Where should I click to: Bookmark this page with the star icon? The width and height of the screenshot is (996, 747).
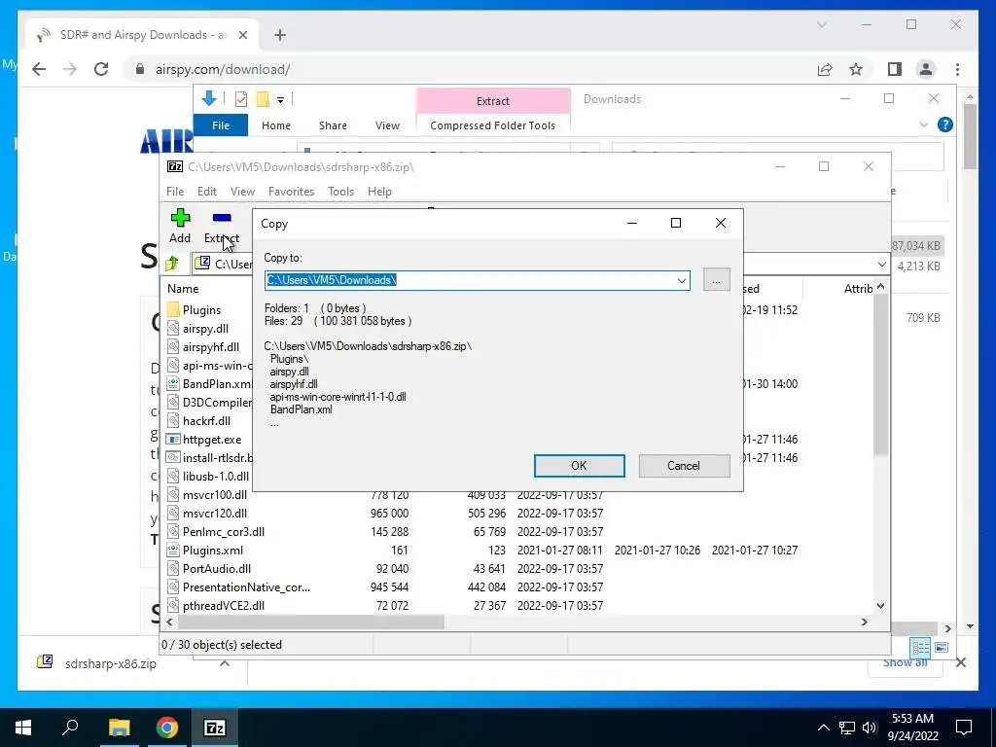pyautogui.click(x=856, y=69)
